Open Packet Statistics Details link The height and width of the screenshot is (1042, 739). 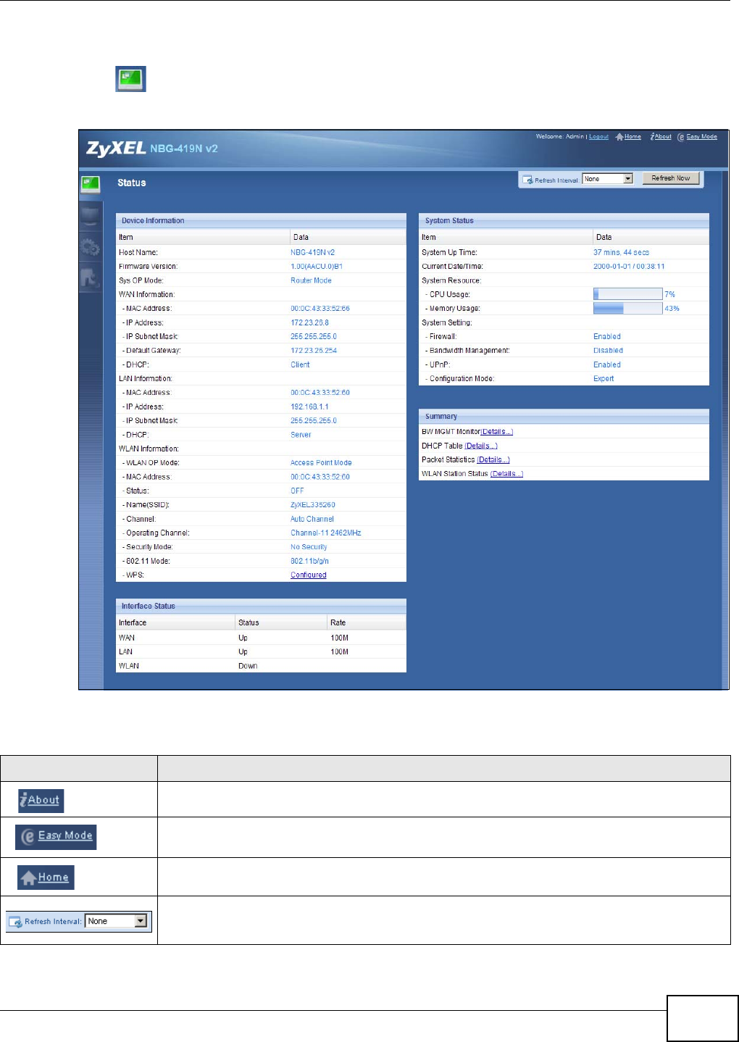[x=493, y=460]
